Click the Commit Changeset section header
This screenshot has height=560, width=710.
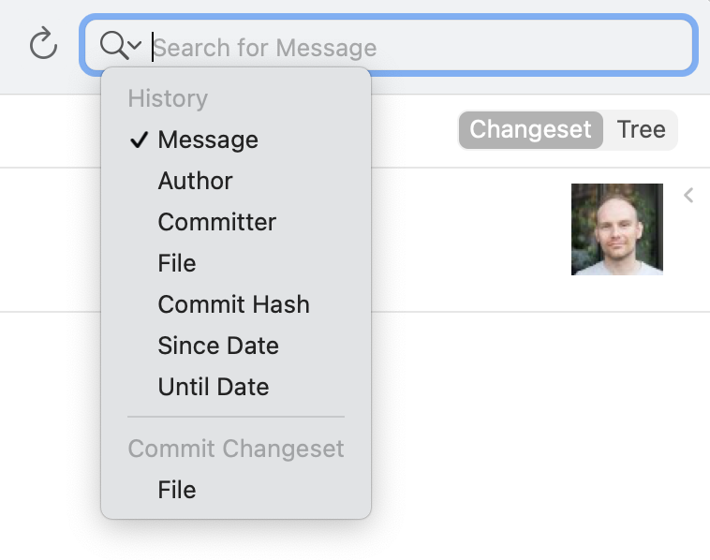coord(236,449)
